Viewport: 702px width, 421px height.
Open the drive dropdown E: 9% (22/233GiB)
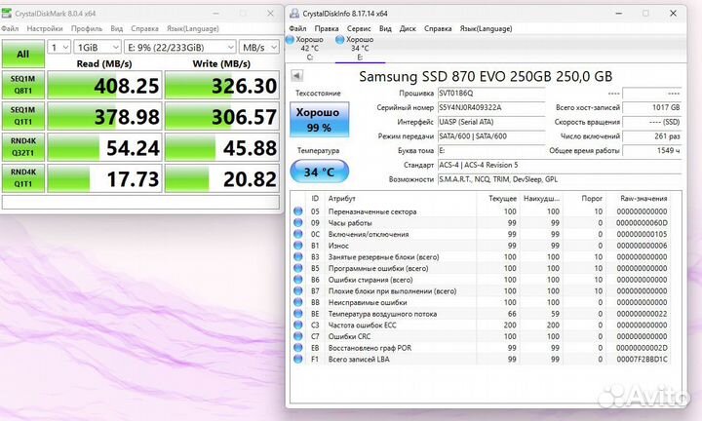coord(180,47)
